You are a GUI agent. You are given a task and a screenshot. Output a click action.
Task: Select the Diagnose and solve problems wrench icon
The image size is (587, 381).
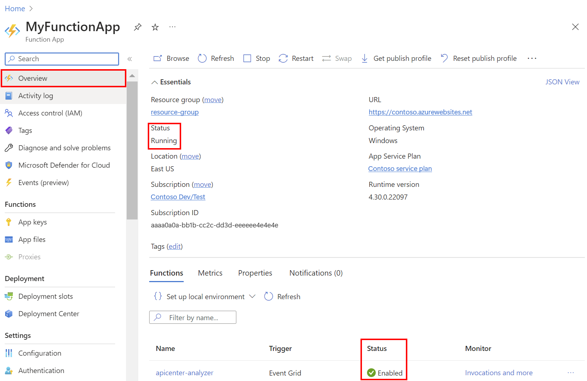point(9,147)
